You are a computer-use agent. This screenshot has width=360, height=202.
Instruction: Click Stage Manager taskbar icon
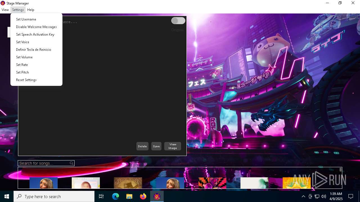click(157, 196)
